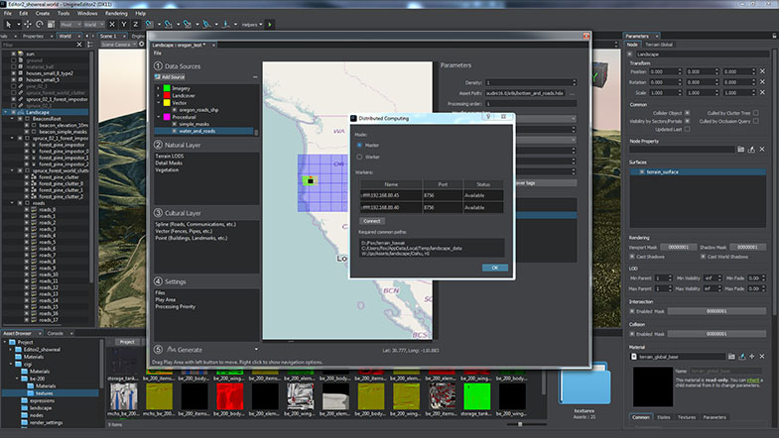Click the Add Source button
This screenshot has width=779, height=438.
[x=170, y=77]
